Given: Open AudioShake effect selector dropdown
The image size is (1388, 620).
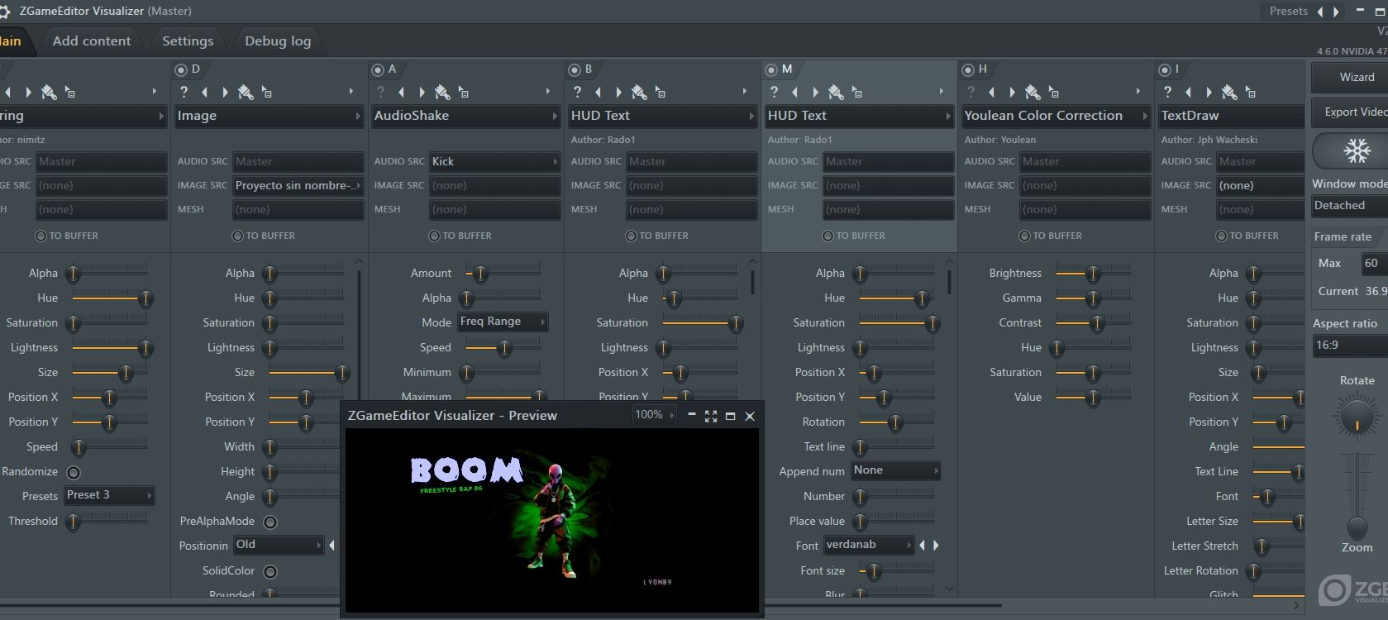Looking at the screenshot, I should [466, 116].
